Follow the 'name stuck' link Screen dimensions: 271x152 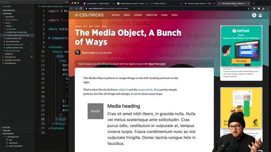145,90
